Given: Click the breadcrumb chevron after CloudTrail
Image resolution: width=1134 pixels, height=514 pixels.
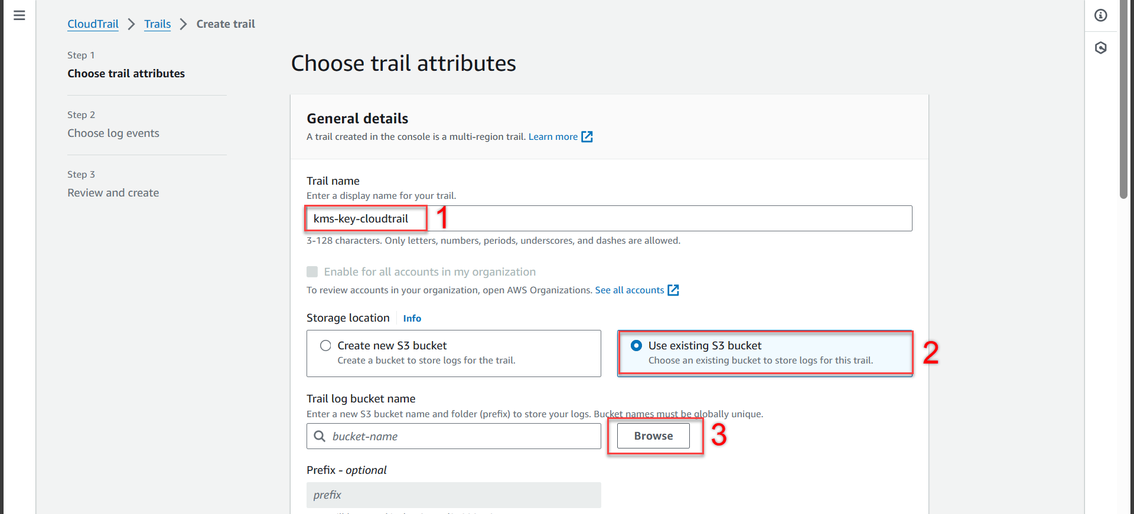Looking at the screenshot, I should pyautogui.click(x=132, y=24).
